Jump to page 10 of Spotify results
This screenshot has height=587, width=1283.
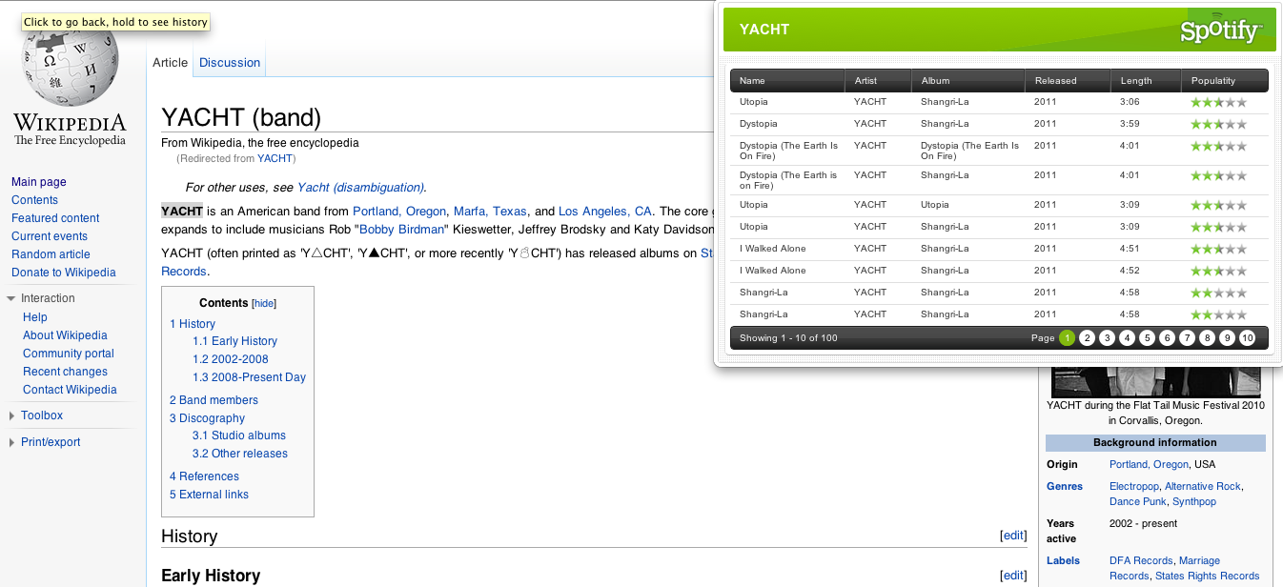(x=1247, y=338)
